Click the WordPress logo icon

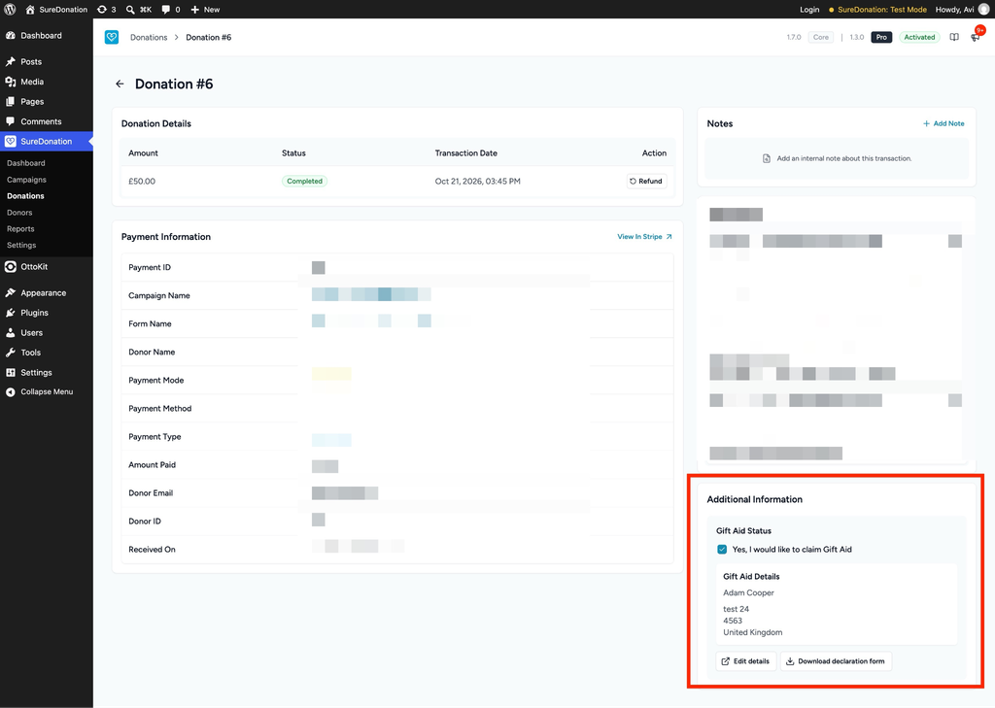(10, 10)
